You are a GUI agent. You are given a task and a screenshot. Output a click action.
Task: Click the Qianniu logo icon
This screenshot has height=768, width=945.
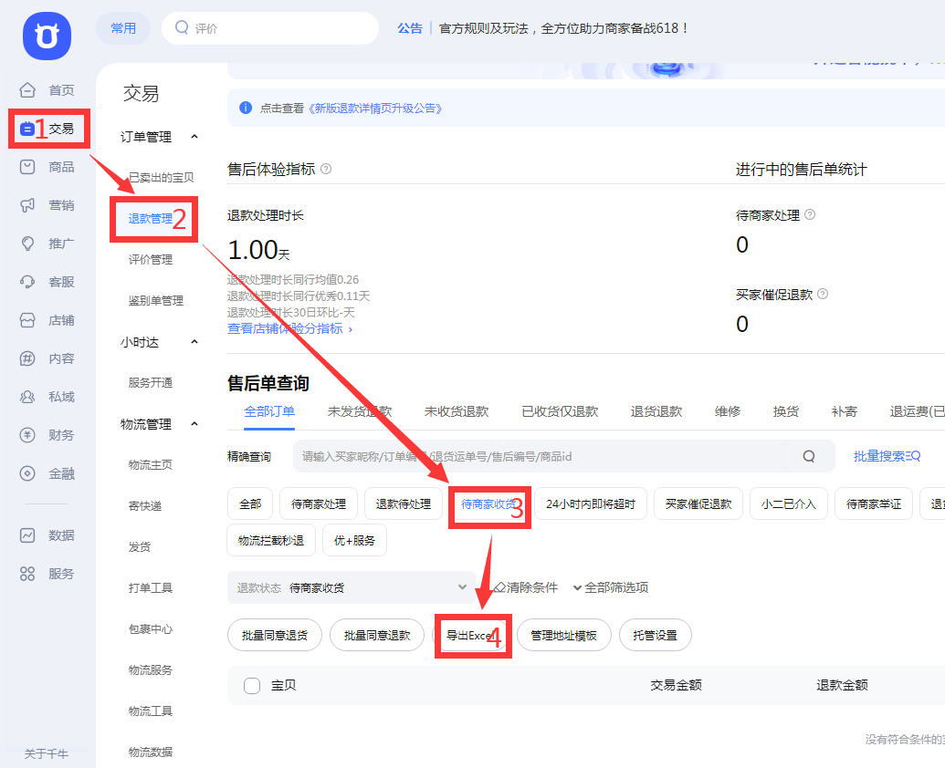coord(47,36)
